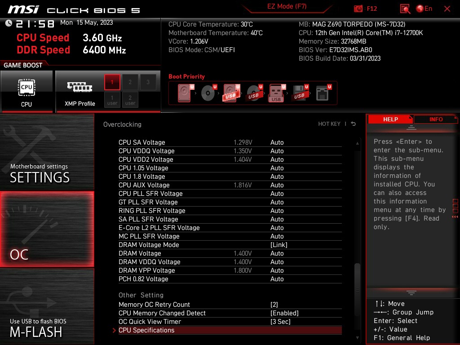Click the red side arrows on help panel edge
This screenshot has height=345, width=460.
coord(455,217)
